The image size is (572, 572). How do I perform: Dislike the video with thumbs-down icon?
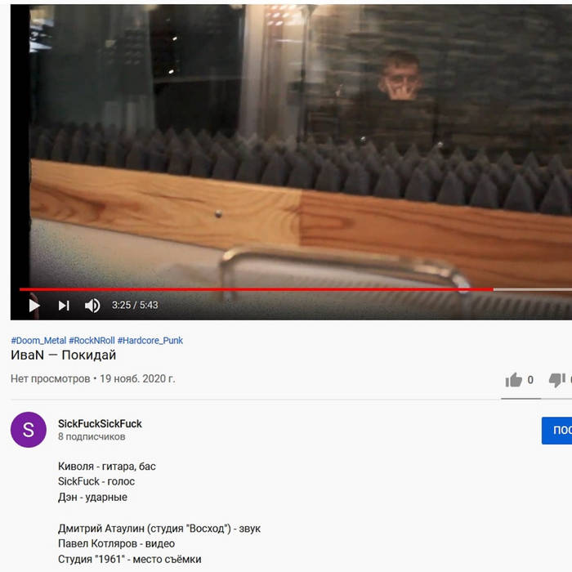[557, 380]
